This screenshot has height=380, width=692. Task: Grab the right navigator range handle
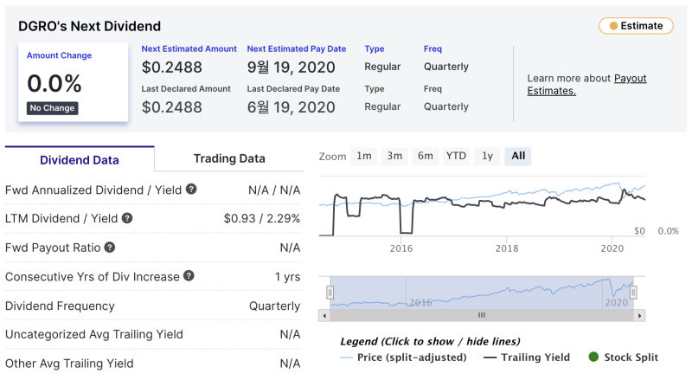pyautogui.click(x=633, y=292)
